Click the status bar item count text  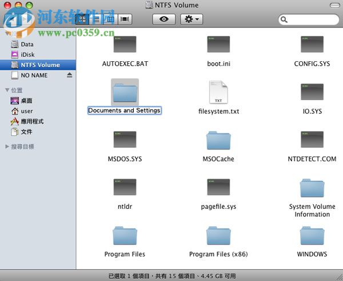coord(172,276)
